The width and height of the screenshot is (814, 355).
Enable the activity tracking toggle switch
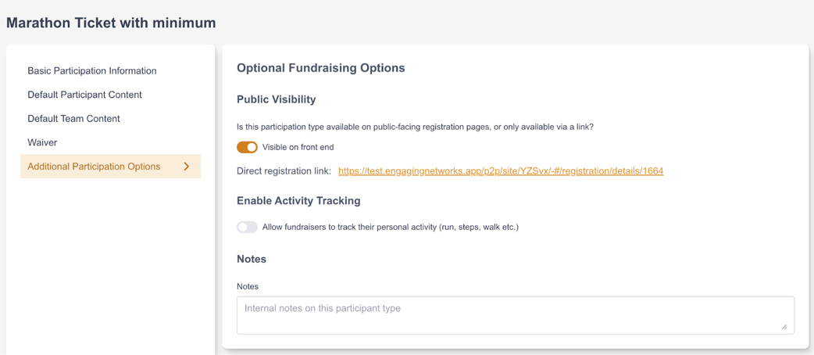pyautogui.click(x=247, y=227)
